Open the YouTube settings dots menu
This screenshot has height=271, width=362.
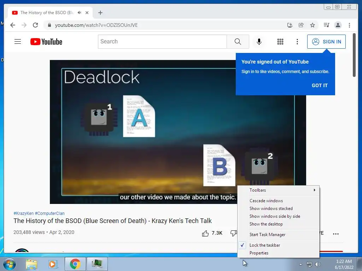click(297, 42)
